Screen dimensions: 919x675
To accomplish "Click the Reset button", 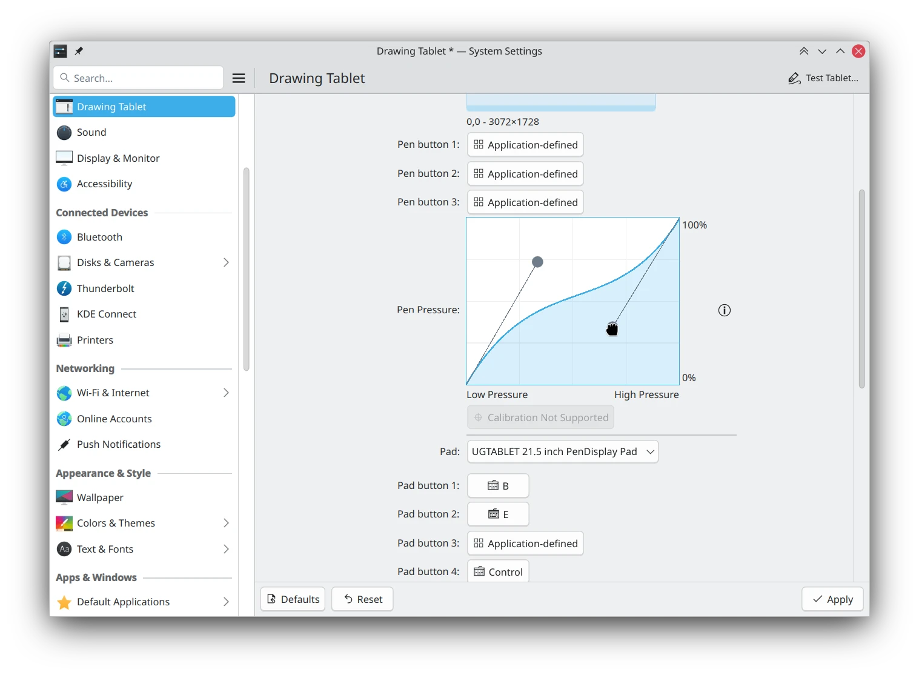I will [362, 599].
